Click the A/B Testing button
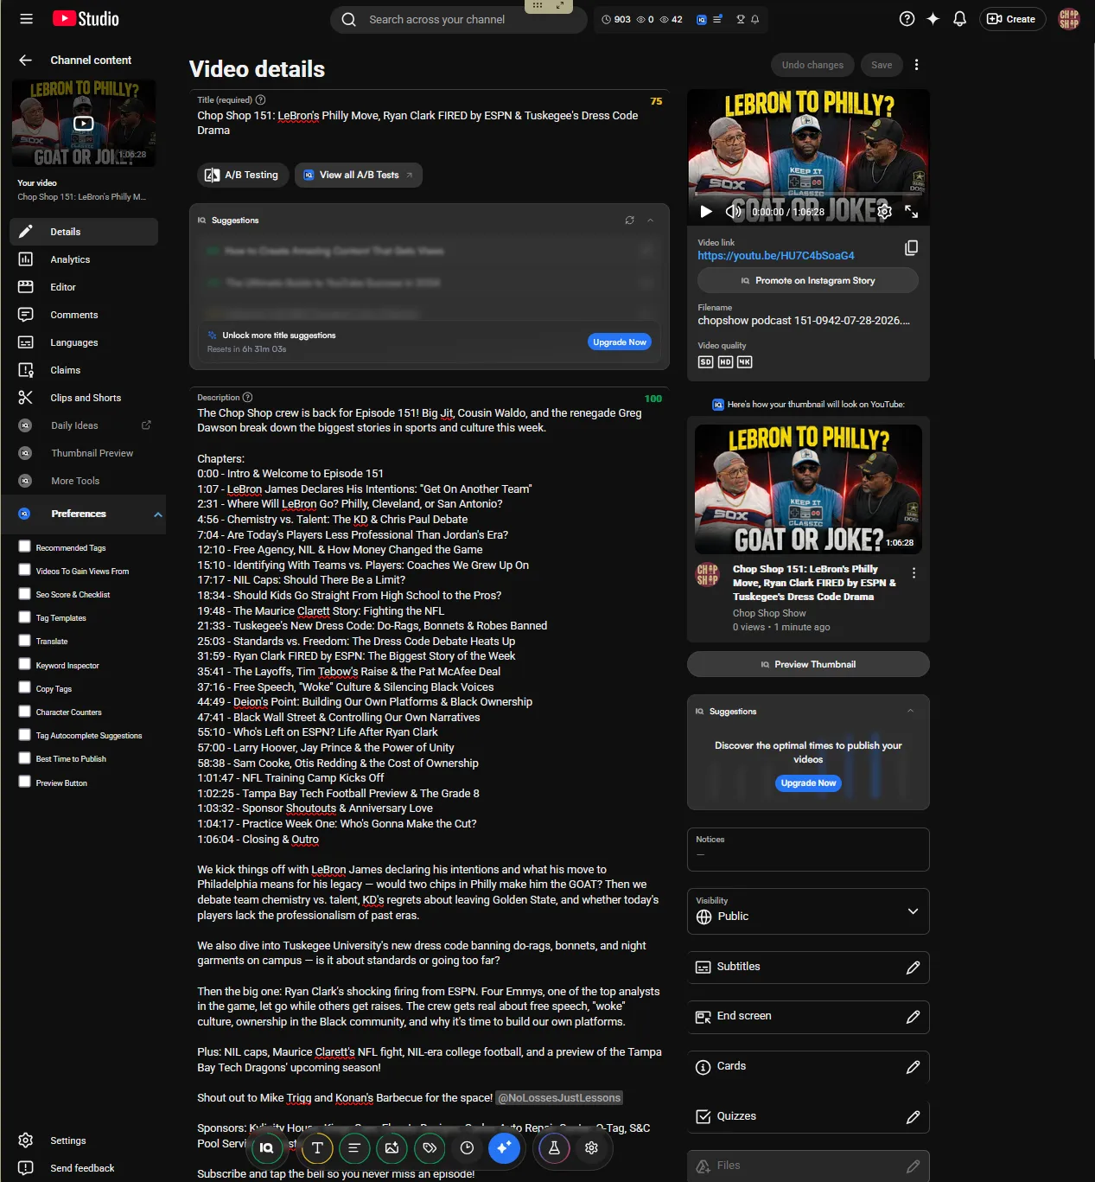Viewport: 1095px width, 1182px height. tap(242, 175)
